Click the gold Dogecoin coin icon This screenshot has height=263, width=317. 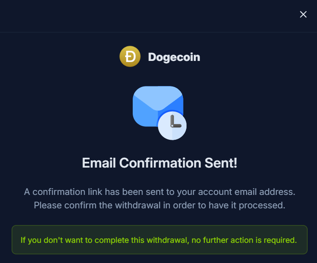tap(130, 56)
